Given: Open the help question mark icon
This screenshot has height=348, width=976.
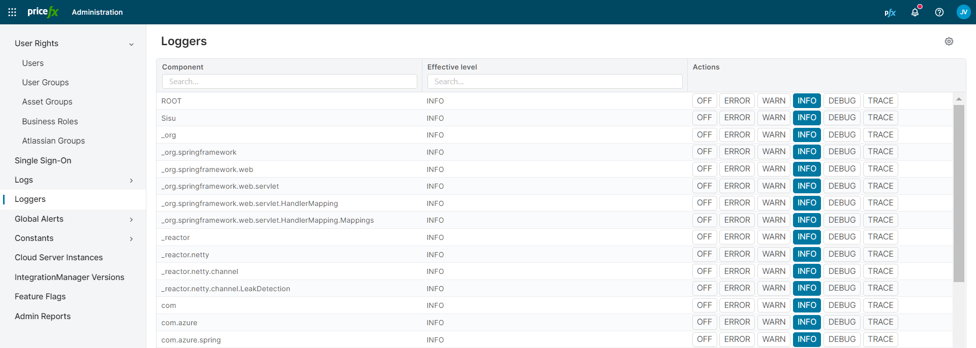Looking at the screenshot, I should 939,12.
